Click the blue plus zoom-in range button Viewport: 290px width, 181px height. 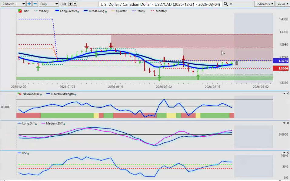(x=29, y=4)
